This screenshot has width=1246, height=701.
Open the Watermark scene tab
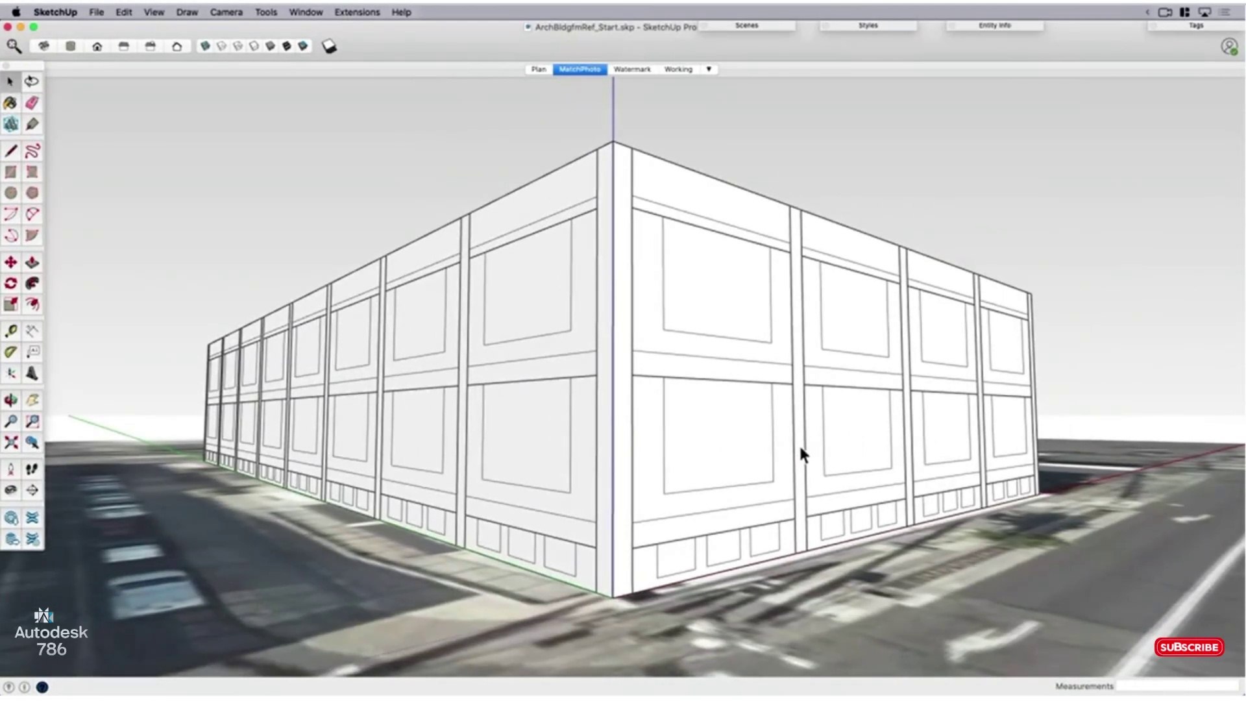pos(631,69)
